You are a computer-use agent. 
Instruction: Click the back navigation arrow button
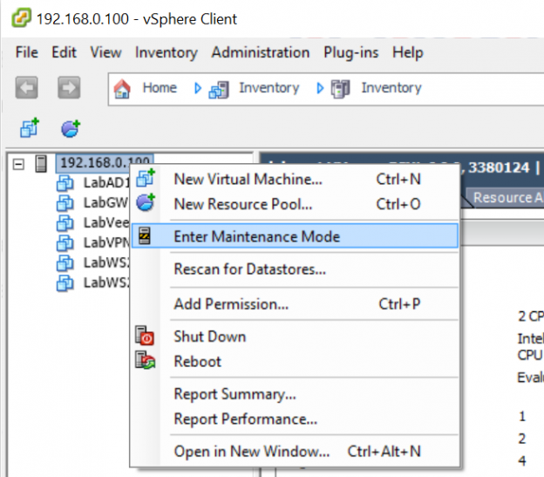pos(27,88)
